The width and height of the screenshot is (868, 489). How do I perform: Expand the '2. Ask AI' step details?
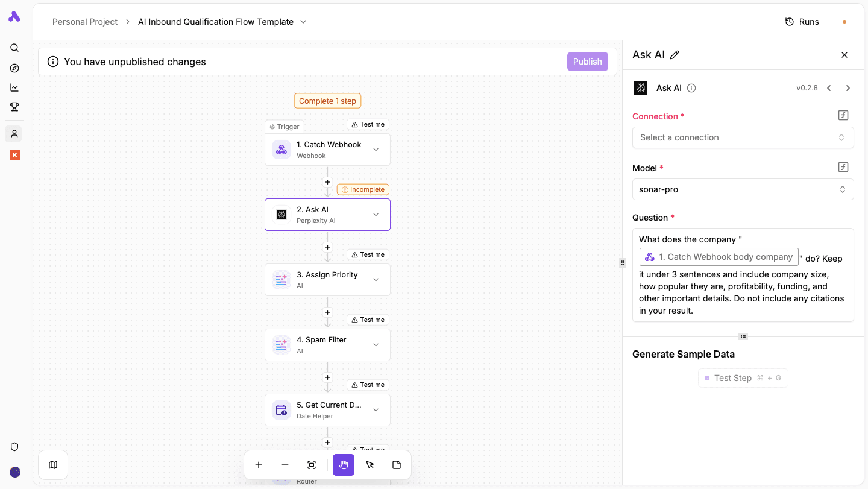[x=376, y=215]
